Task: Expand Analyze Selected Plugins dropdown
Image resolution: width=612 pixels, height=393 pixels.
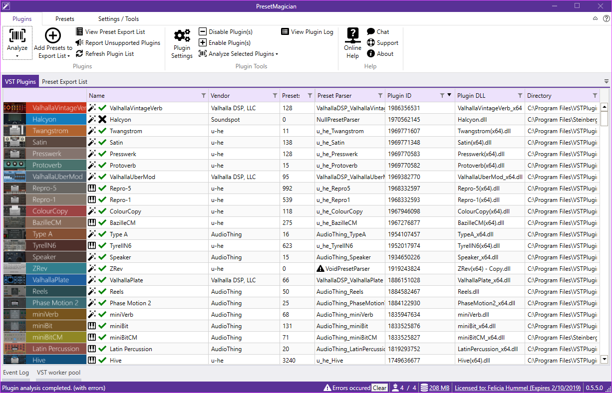Action: (239, 54)
